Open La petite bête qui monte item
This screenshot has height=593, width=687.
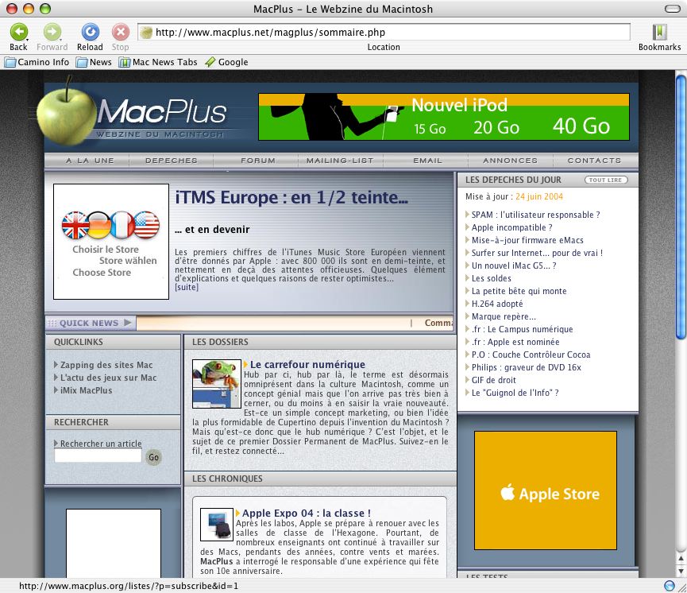click(x=519, y=291)
